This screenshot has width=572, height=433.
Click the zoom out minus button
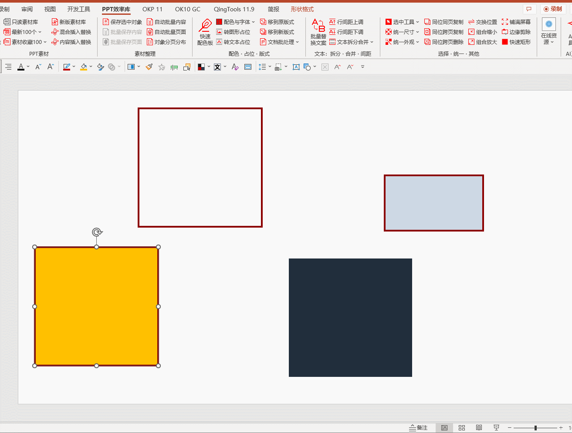click(509, 428)
